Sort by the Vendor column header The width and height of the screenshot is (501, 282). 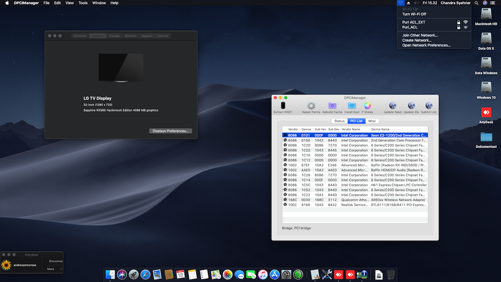(293, 129)
